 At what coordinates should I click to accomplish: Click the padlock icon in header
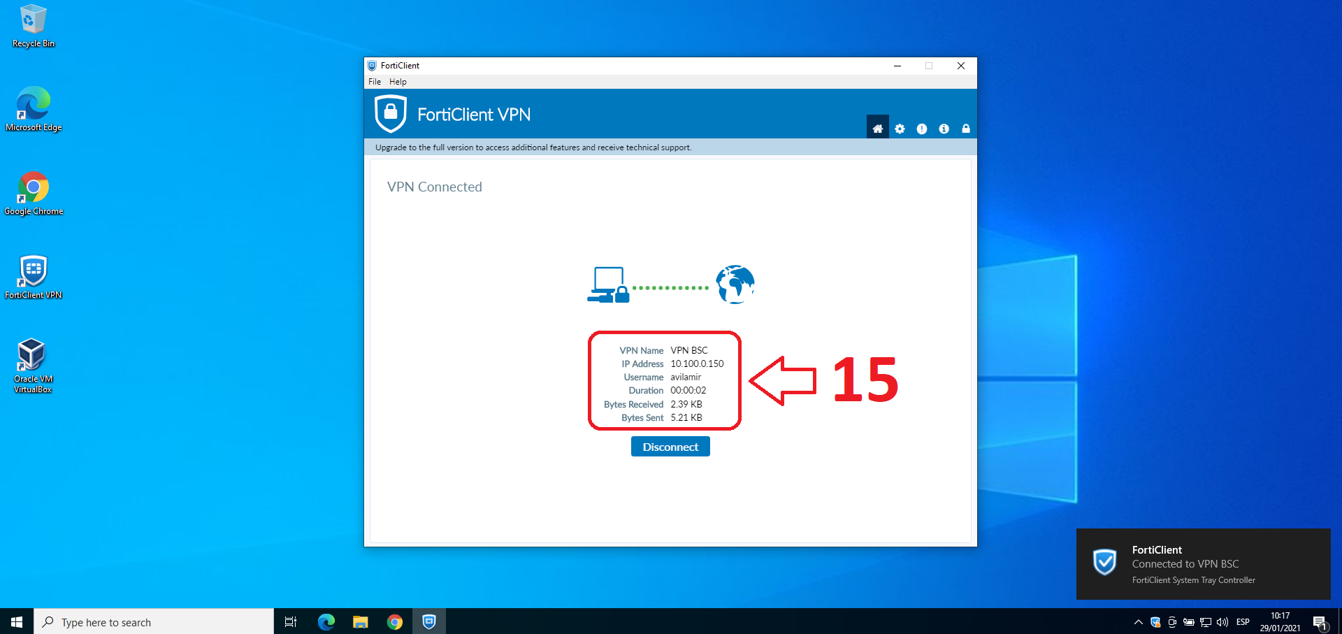pos(966,129)
